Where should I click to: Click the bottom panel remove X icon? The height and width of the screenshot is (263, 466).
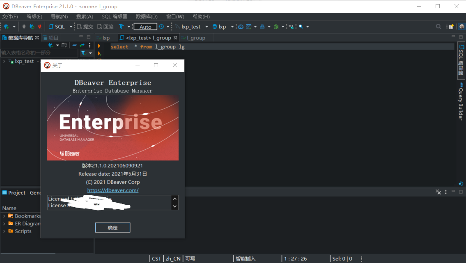pos(438,192)
